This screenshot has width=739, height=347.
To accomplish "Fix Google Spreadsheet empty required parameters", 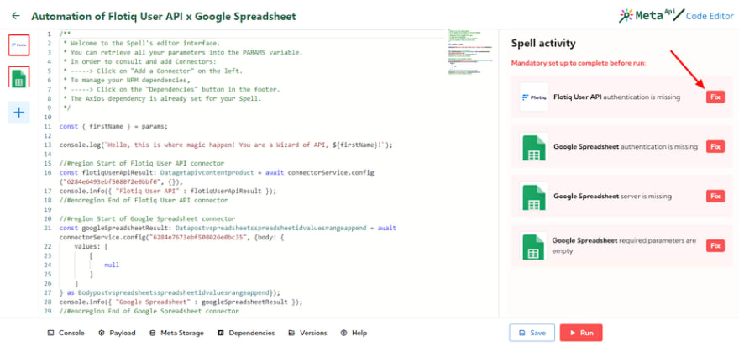I will click(x=715, y=245).
